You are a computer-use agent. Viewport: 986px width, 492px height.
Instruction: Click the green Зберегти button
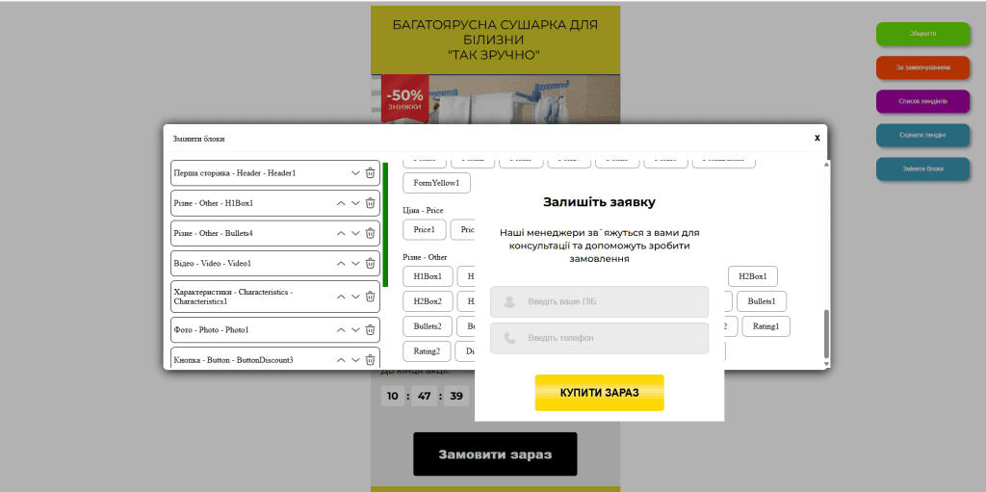922,34
